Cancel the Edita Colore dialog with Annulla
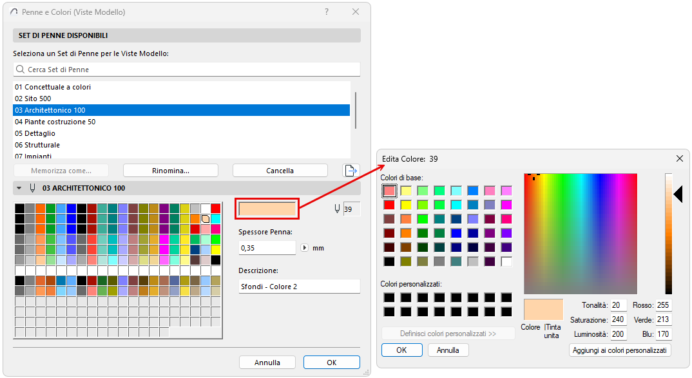This screenshot has width=692, height=378. pos(448,350)
